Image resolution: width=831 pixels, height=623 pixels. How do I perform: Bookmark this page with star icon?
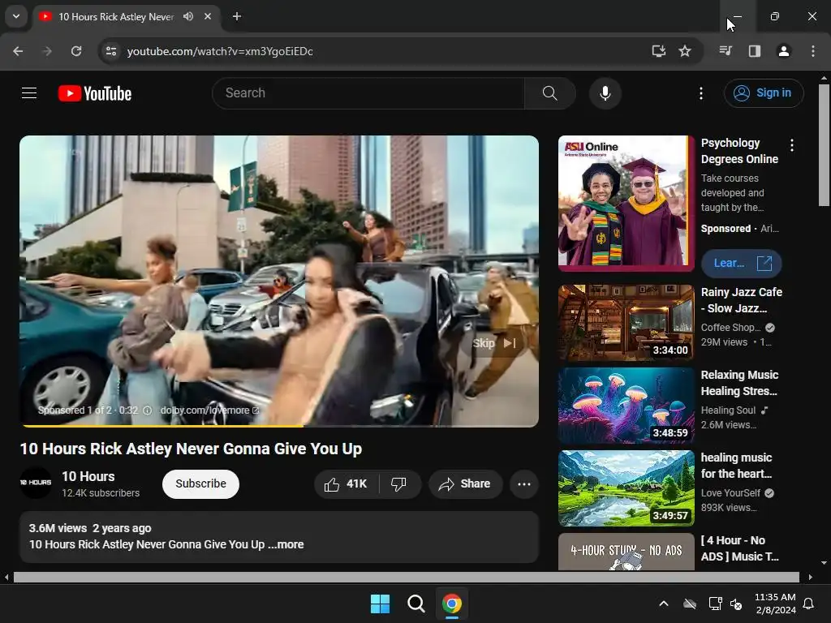[x=685, y=51]
